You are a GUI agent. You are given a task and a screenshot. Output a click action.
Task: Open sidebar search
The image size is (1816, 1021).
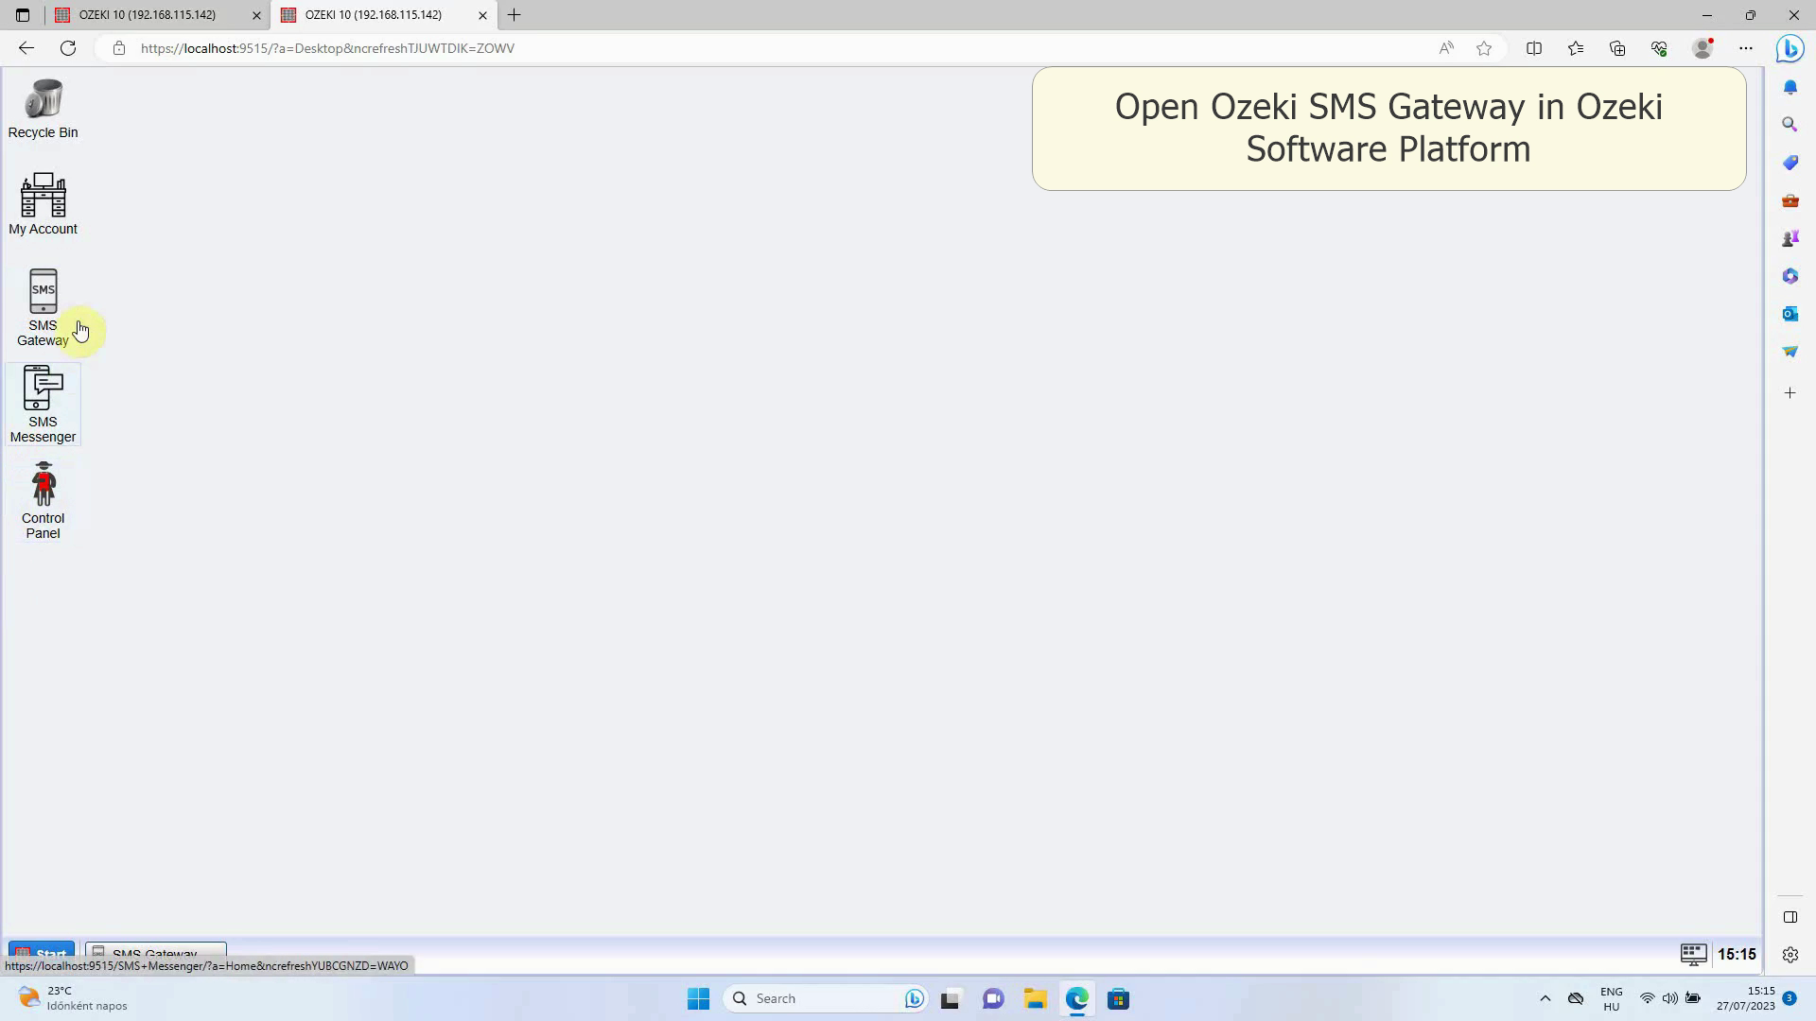coord(1790,125)
